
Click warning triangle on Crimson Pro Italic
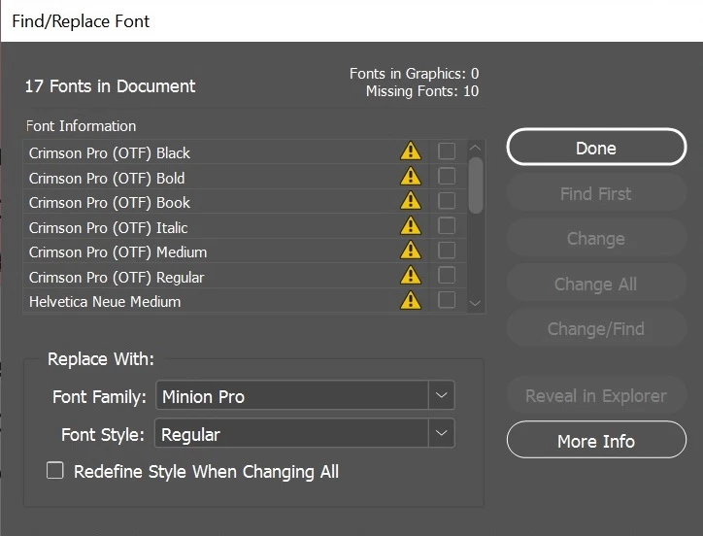point(411,226)
